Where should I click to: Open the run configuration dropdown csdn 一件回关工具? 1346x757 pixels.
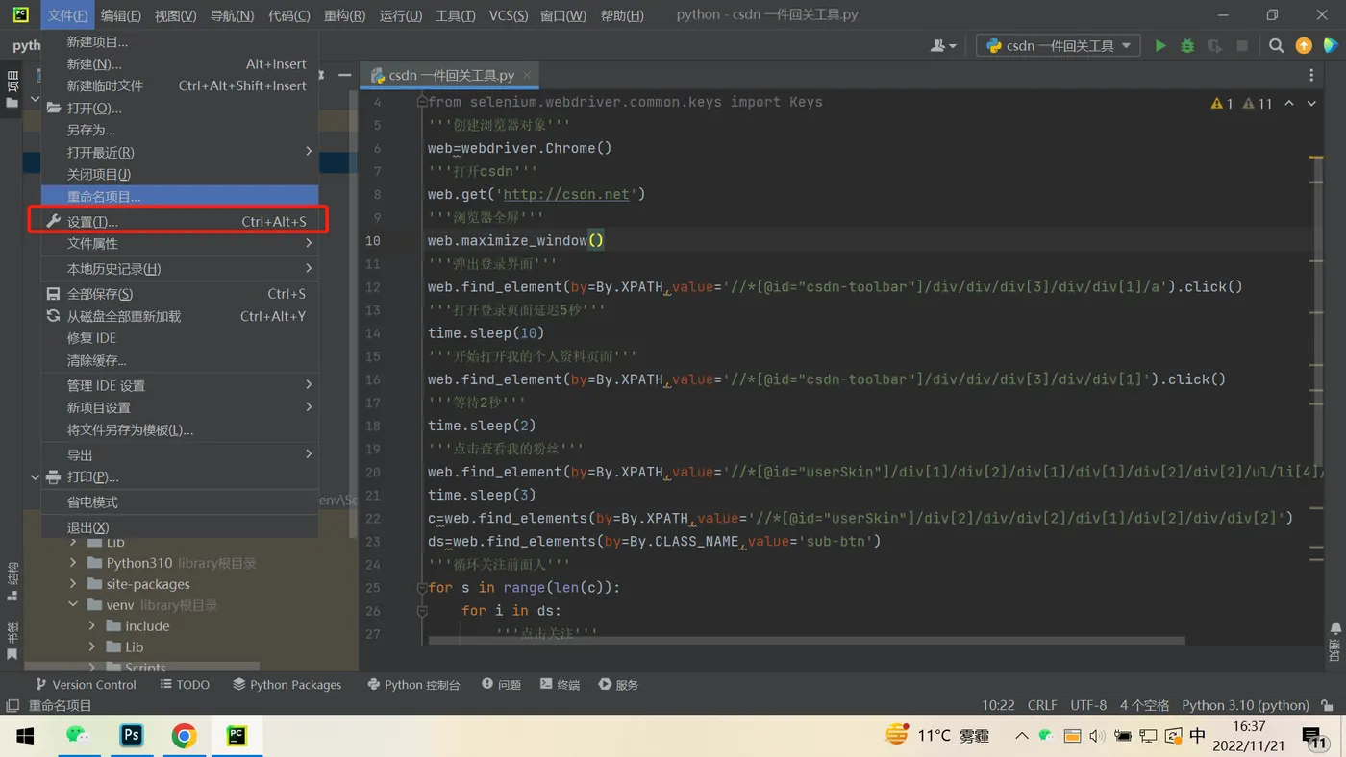pyautogui.click(x=1058, y=46)
